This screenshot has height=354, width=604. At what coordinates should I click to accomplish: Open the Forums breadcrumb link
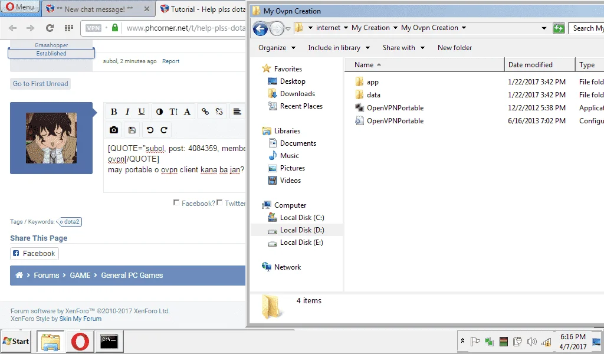tap(46, 275)
